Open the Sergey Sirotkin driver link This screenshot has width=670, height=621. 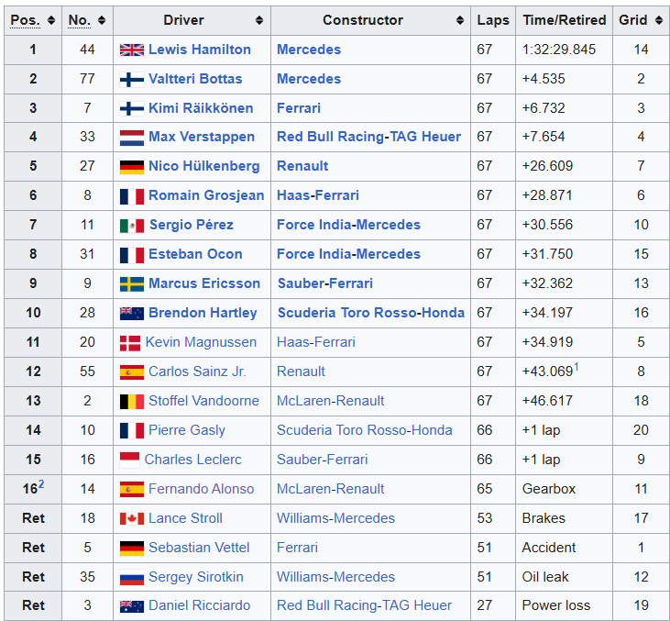(x=196, y=577)
